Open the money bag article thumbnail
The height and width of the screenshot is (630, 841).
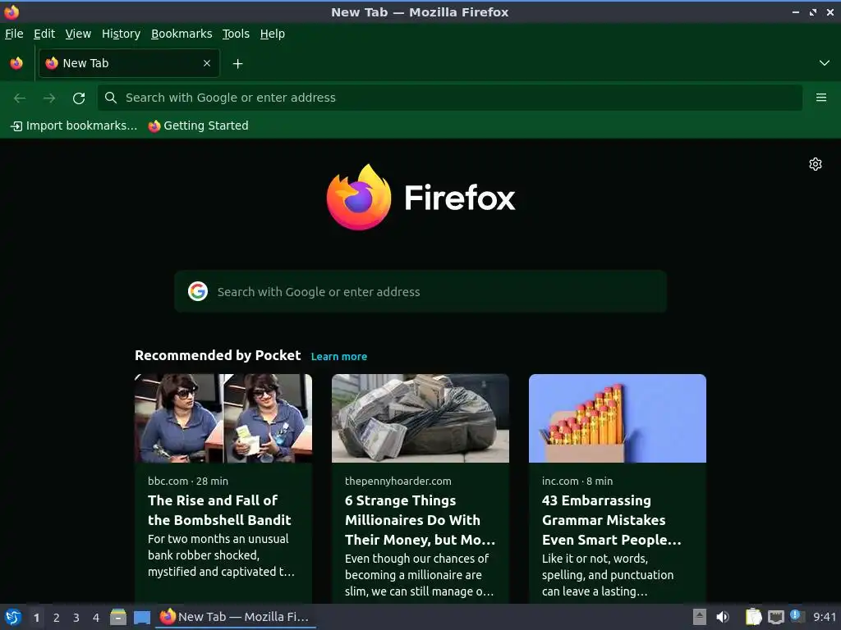click(420, 418)
